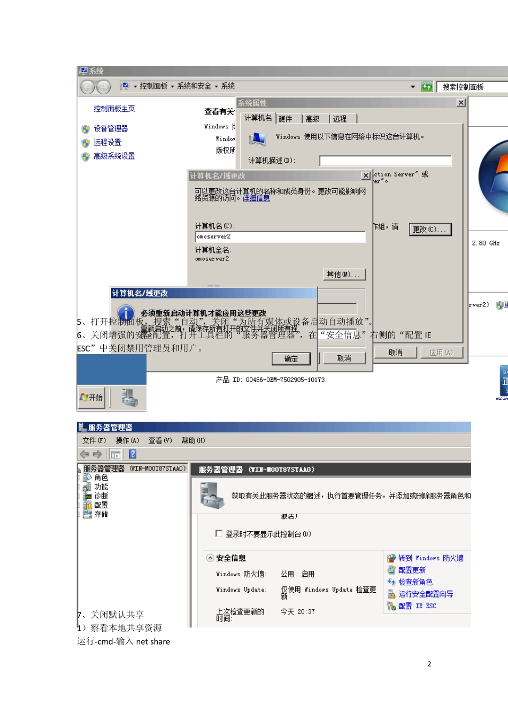Viewport: 508px width, 719px height.
Task: Open the address bar dropdown arrow
Action: (x=413, y=87)
